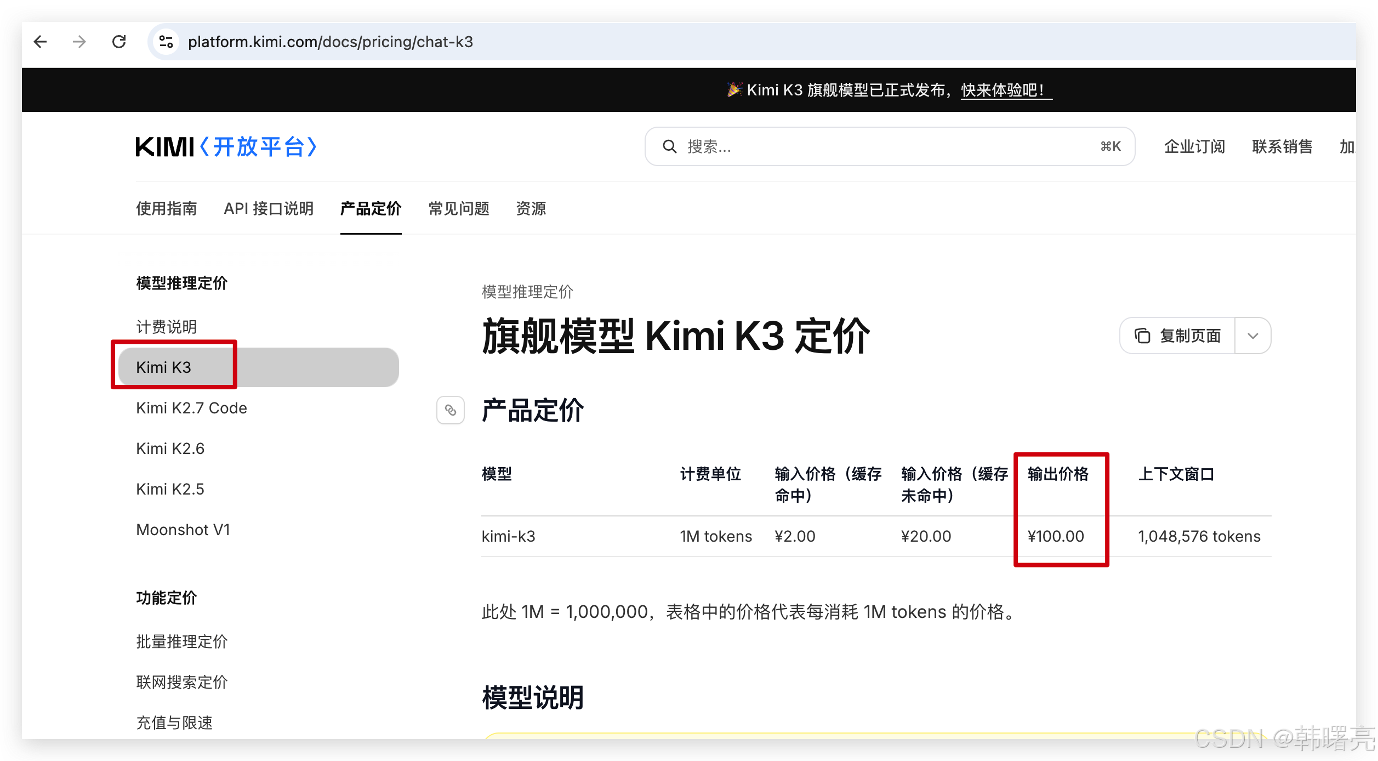Click the kimi-k3 model name cell
The width and height of the screenshot is (1378, 761).
coord(509,536)
